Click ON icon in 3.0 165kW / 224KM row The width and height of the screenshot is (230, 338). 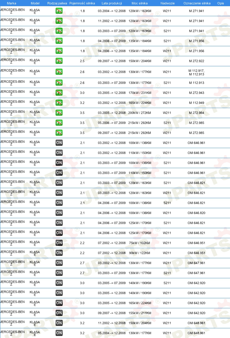[x=59, y=303]
